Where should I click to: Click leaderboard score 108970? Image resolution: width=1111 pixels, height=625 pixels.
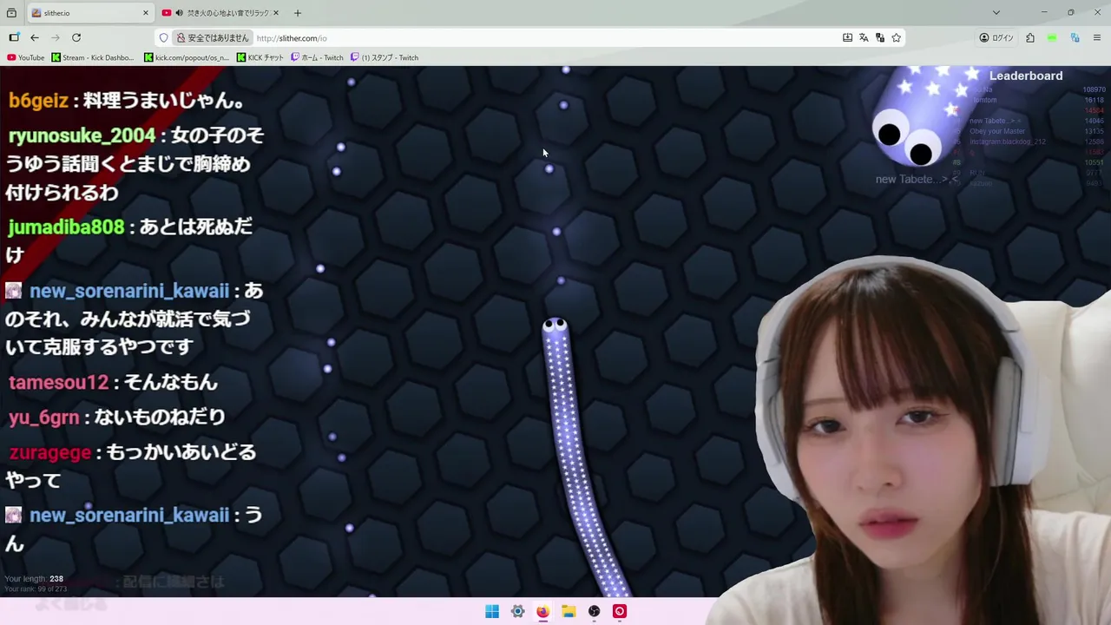[1094, 89]
